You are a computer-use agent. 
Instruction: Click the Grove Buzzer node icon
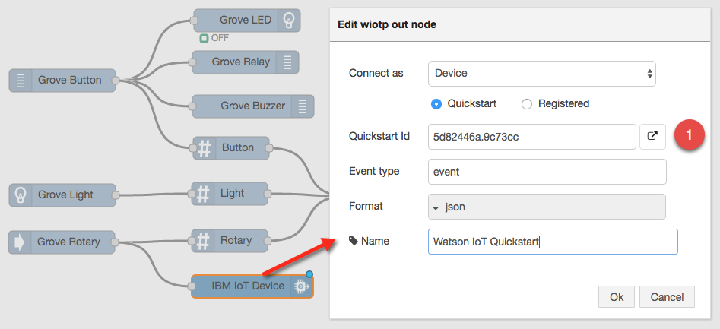(x=303, y=106)
